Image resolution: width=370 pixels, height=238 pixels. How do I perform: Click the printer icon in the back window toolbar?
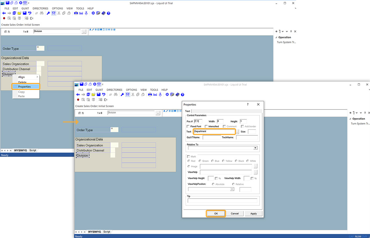tap(76, 13)
